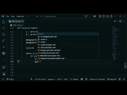Open the editor More Actions menu

(124, 21)
